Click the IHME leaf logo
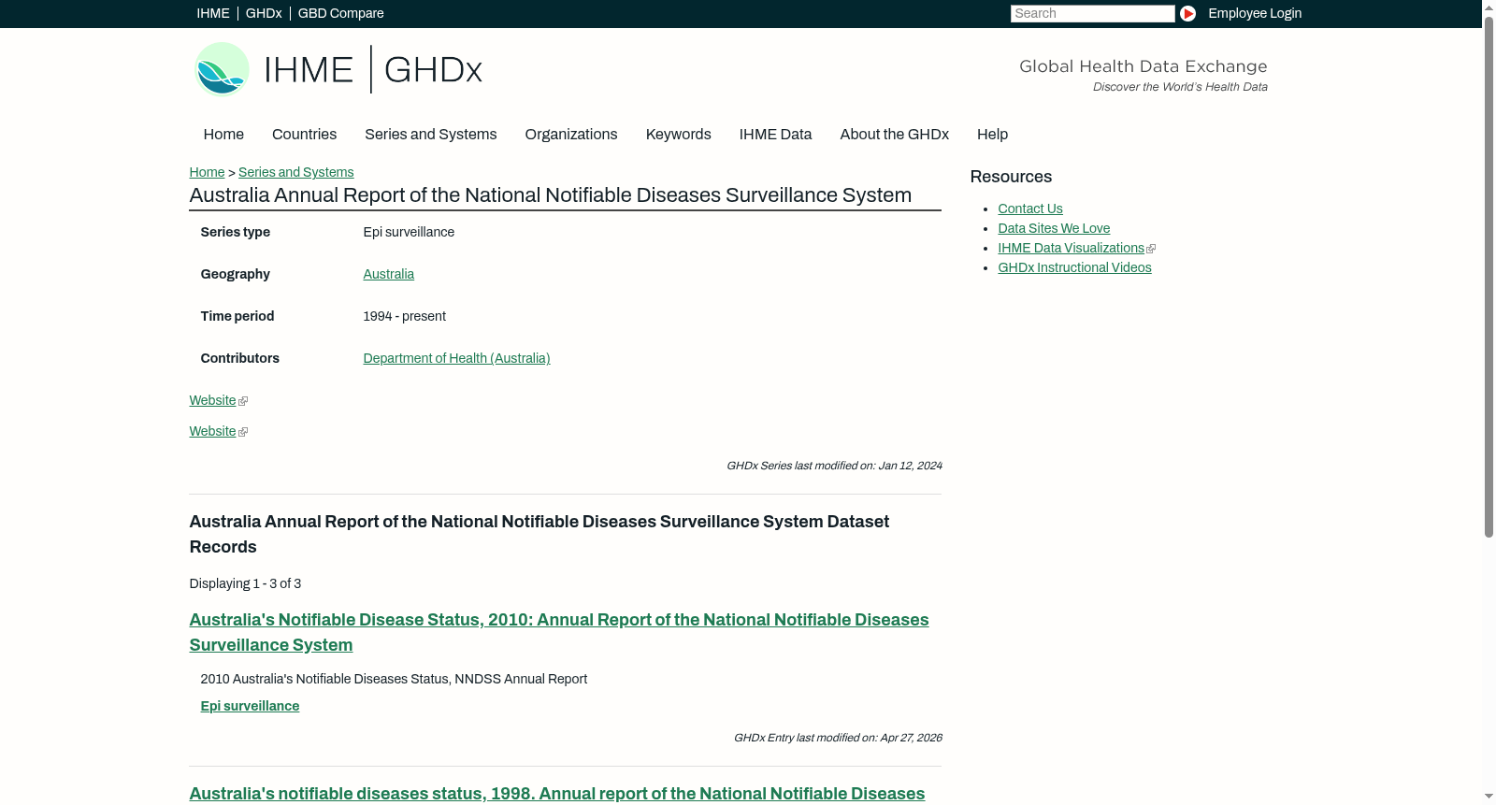The width and height of the screenshot is (1496, 805). 222,69
